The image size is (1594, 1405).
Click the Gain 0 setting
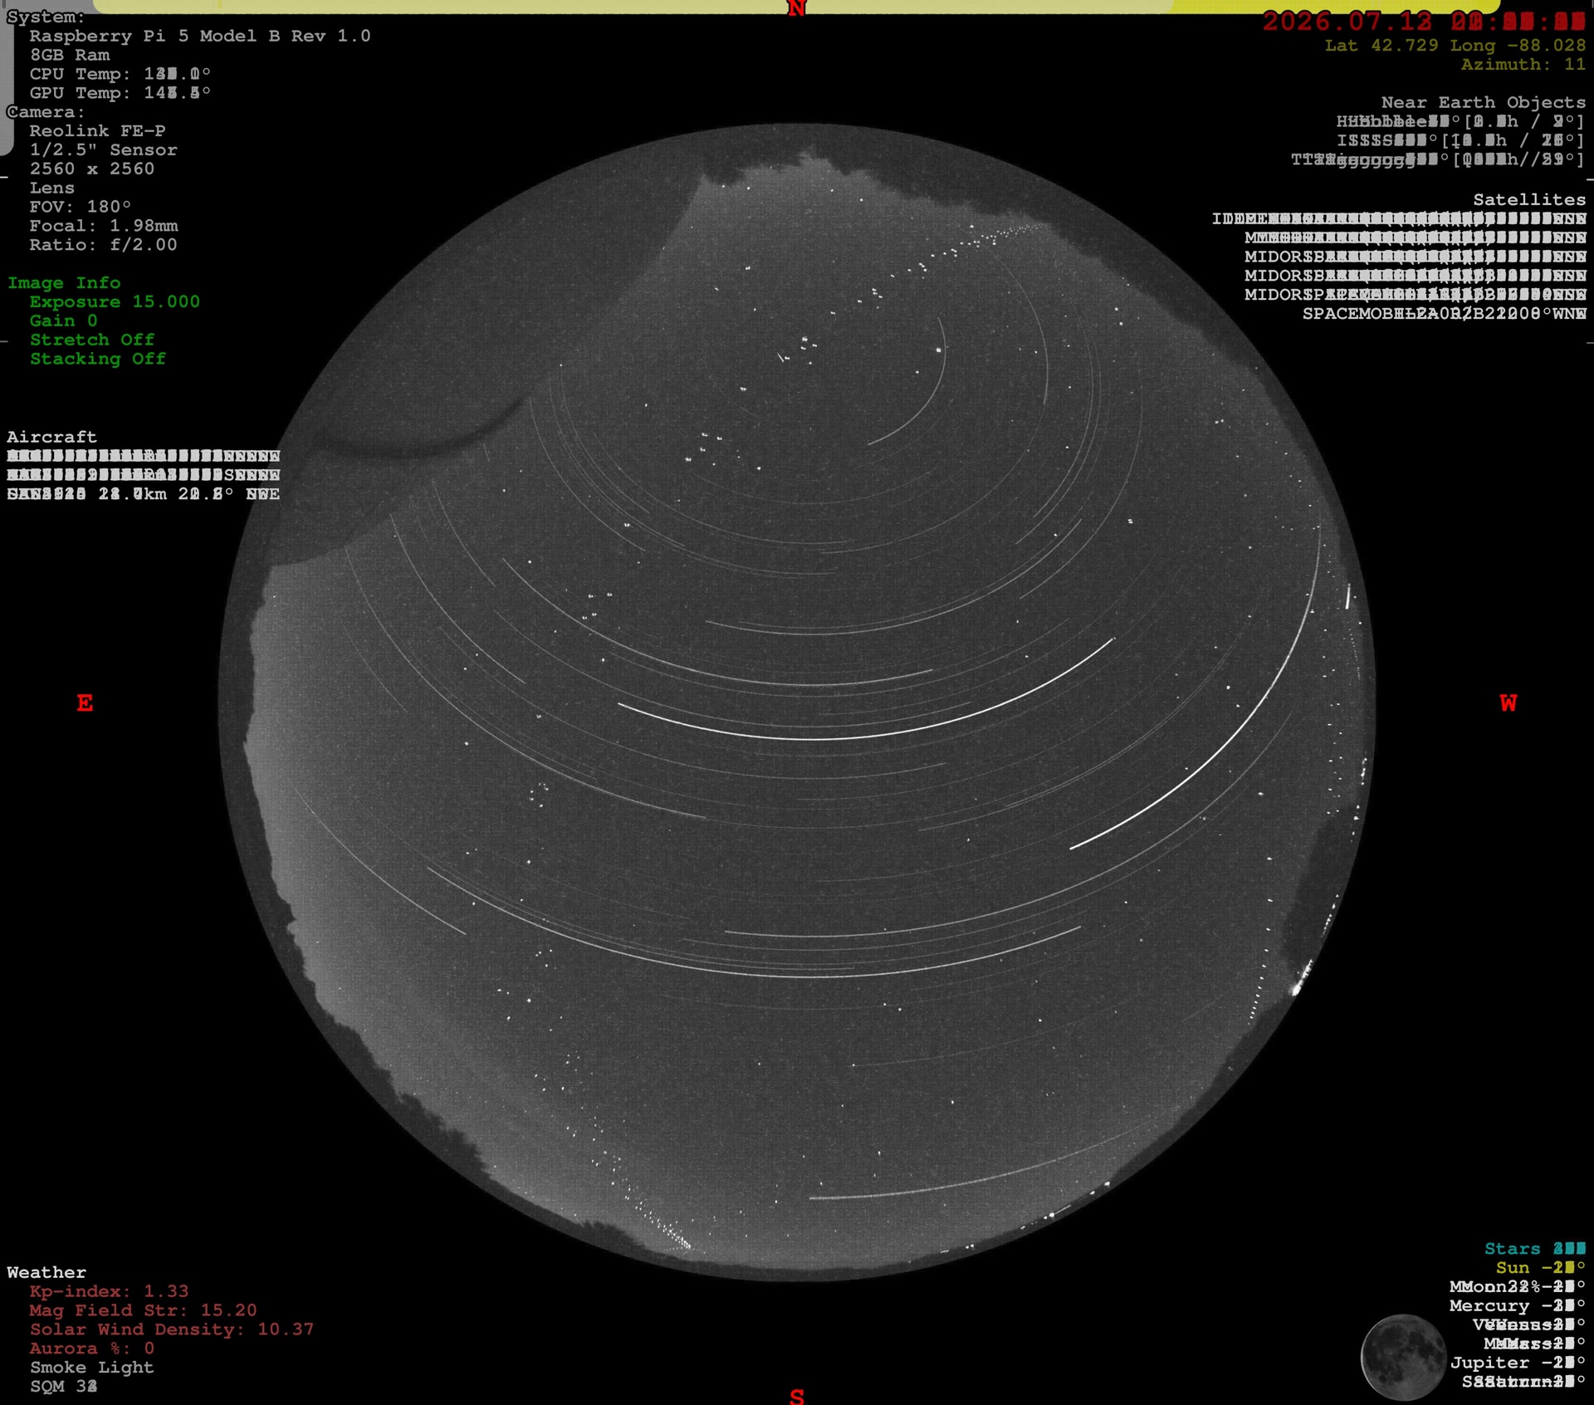pos(63,321)
